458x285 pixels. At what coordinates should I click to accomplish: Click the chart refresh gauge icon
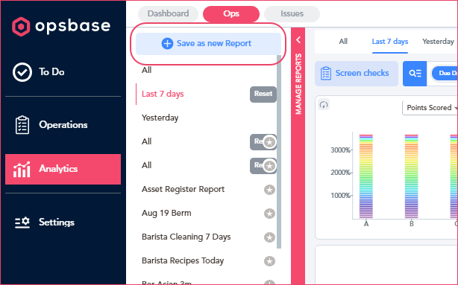324,105
